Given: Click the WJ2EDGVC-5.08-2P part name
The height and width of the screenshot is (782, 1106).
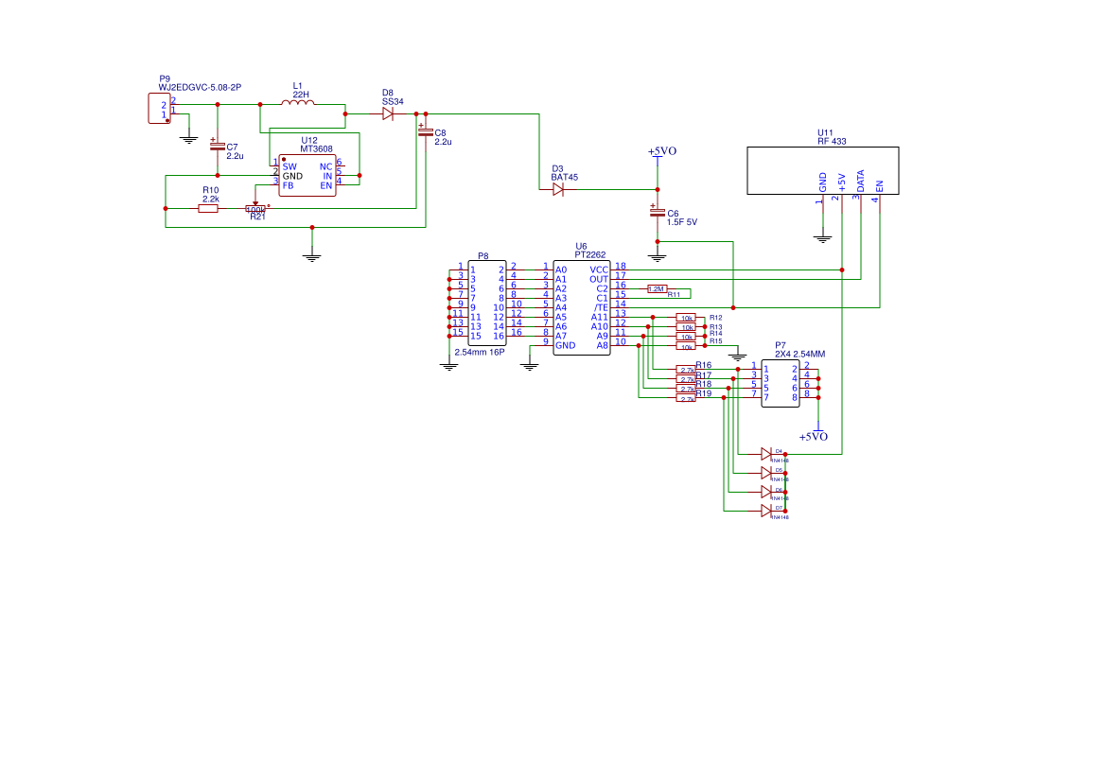Looking at the screenshot, I should coord(200,87).
